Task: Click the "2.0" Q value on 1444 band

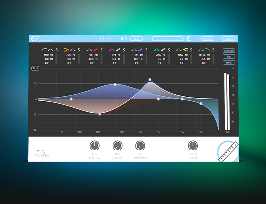Action: (x=137, y=63)
